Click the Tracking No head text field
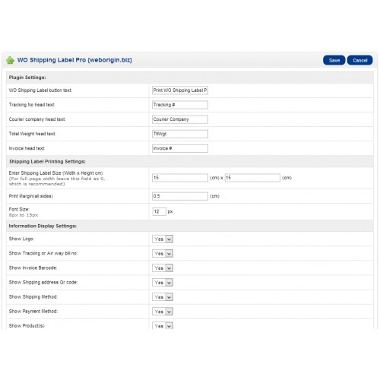Screen dimensions: 380x380 pos(180,105)
